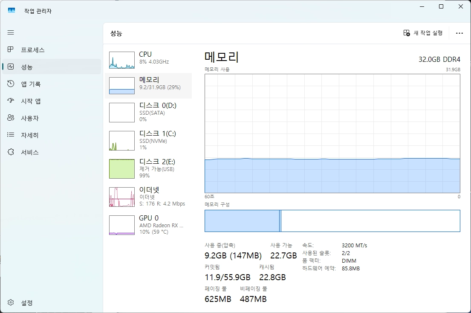Click the 9.2GB (147MB) in-use value
The height and width of the screenshot is (313, 471).
pos(233,255)
